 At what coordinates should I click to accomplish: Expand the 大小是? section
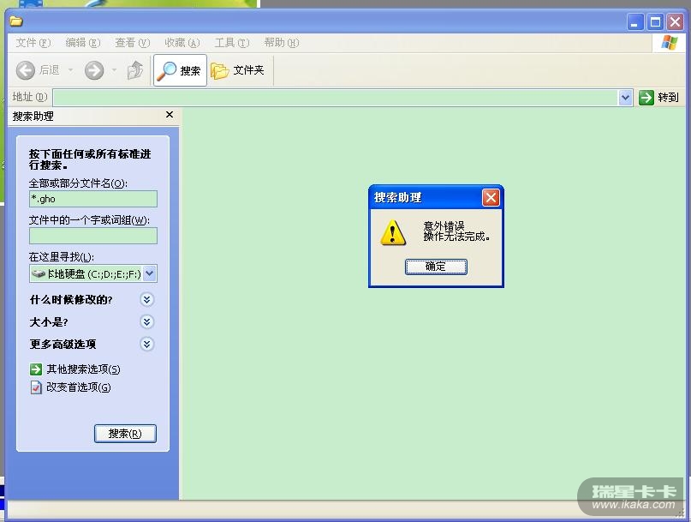[x=146, y=321]
